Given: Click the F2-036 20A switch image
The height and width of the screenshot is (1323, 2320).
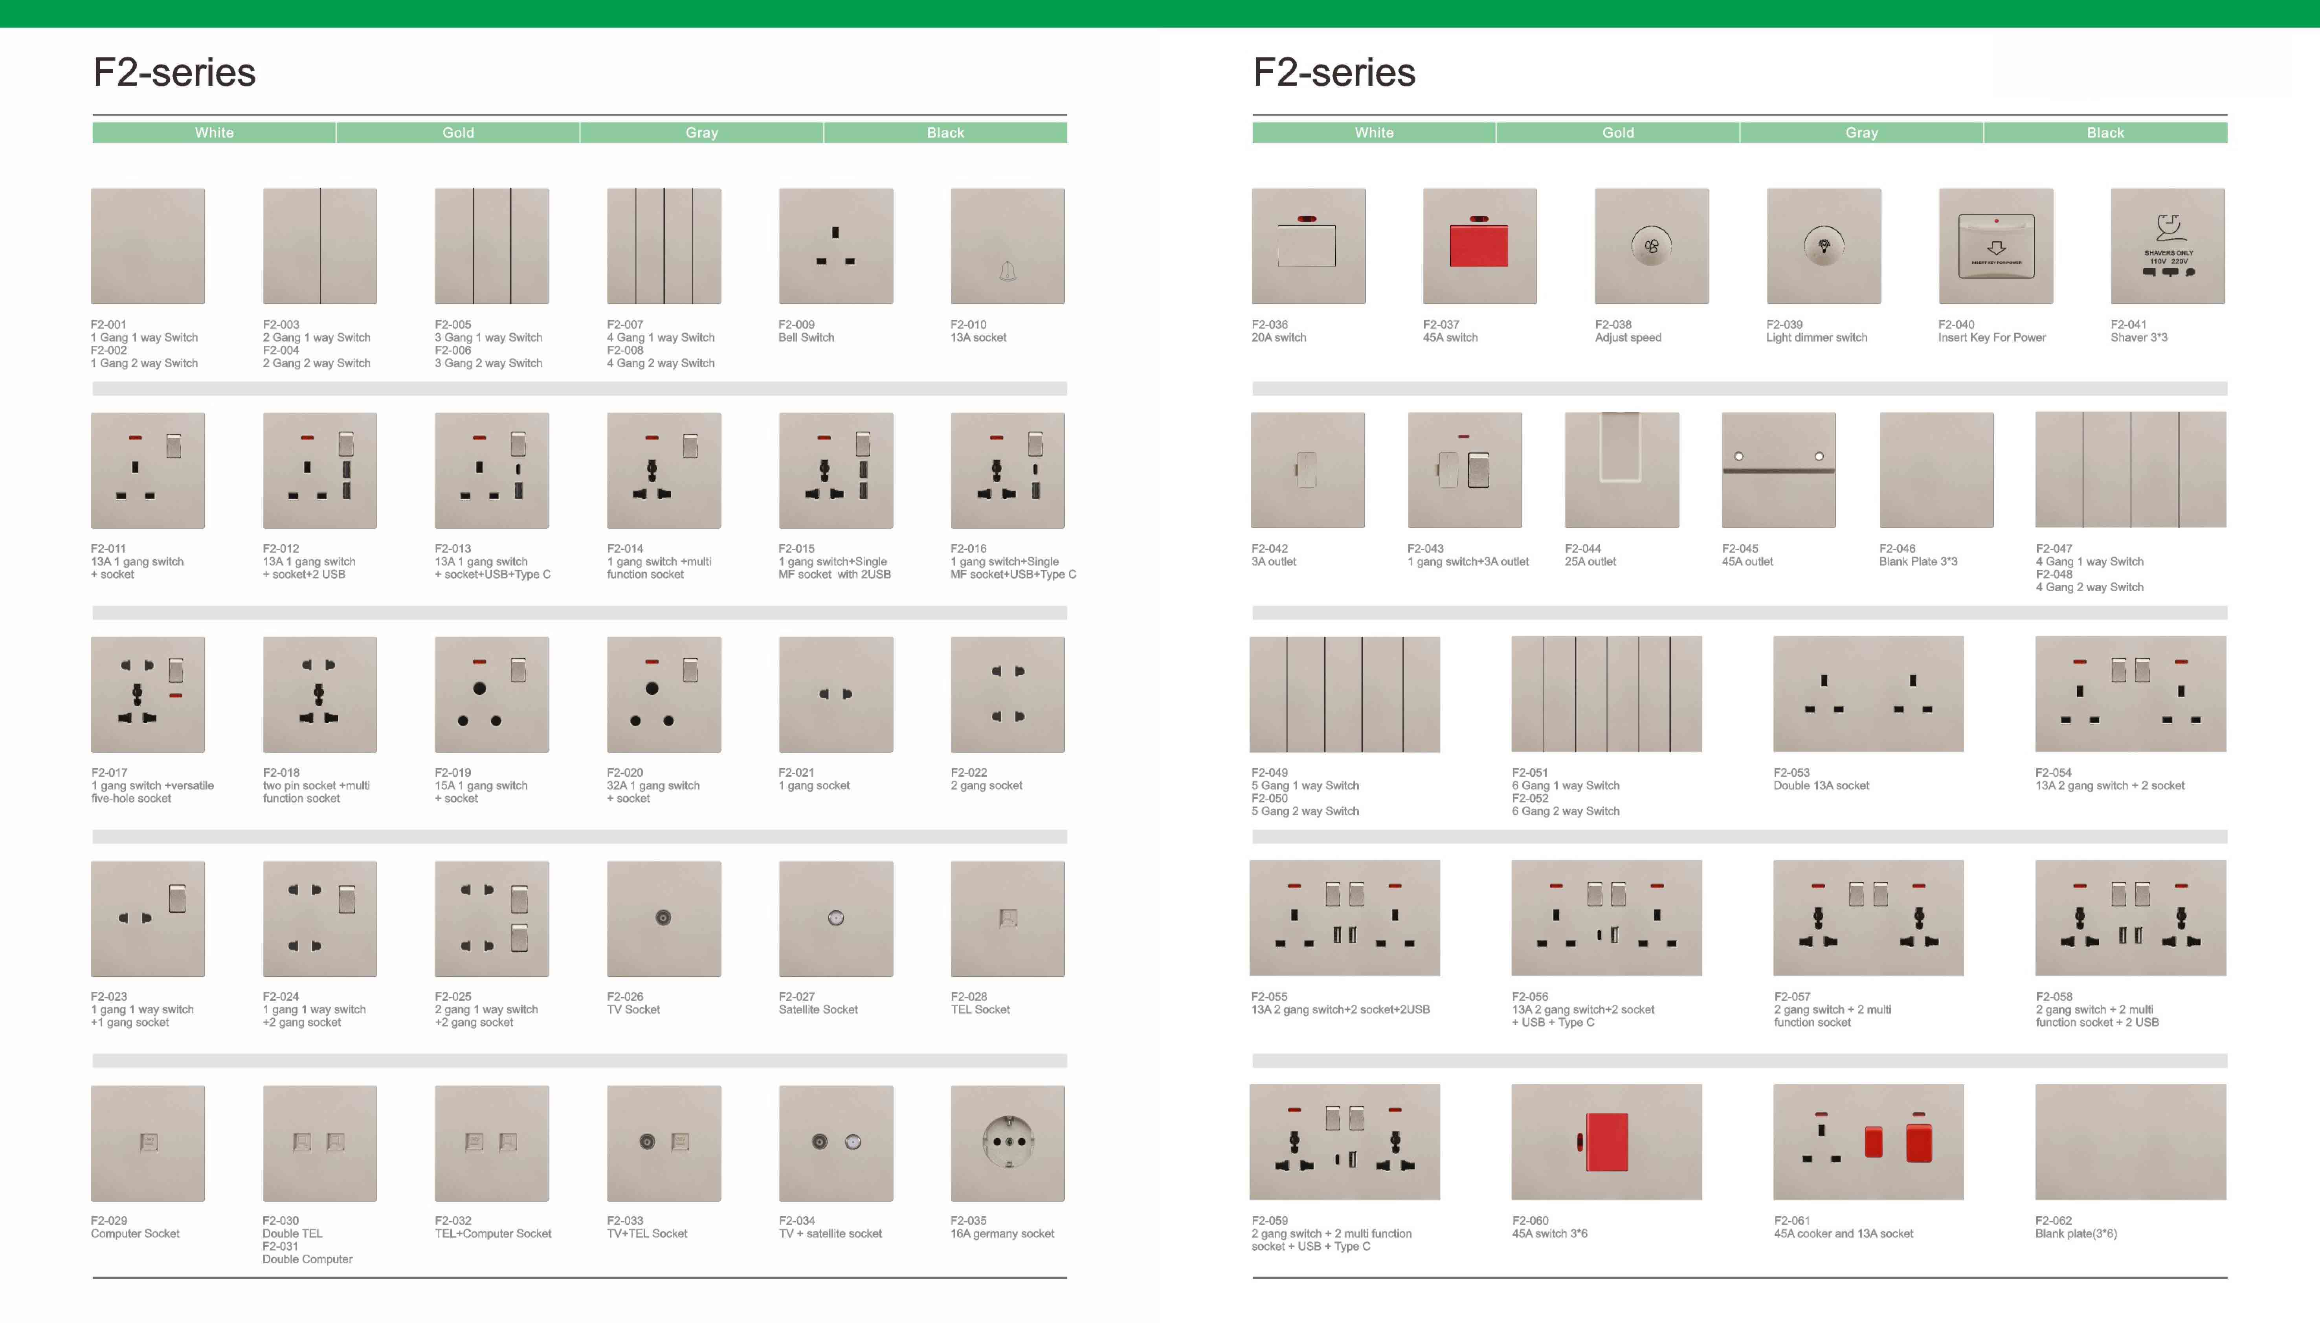Looking at the screenshot, I should [x=1308, y=246].
